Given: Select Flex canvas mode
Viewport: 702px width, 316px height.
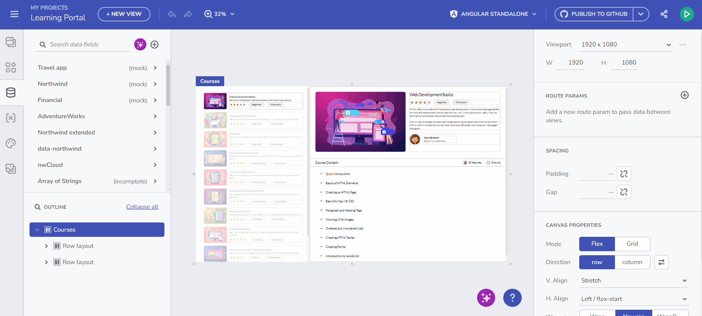Looking at the screenshot, I should click(x=597, y=244).
